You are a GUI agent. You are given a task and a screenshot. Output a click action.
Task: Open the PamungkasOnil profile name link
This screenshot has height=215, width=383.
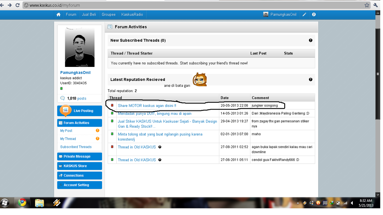click(75, 73)
